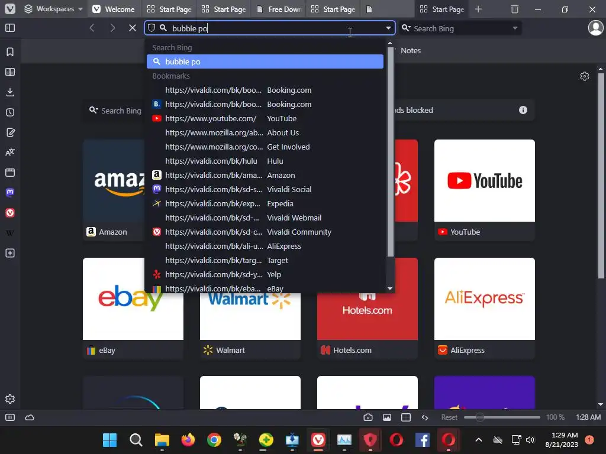Select the Hulu bookmark suggestion
This screenshot has height=454, width=606.
click(x=265, y=161)
